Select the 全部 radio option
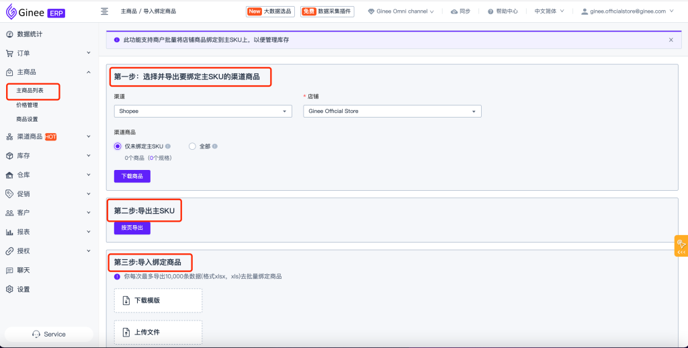Viewport: 688px width, 348px height. tap(192, 146)
